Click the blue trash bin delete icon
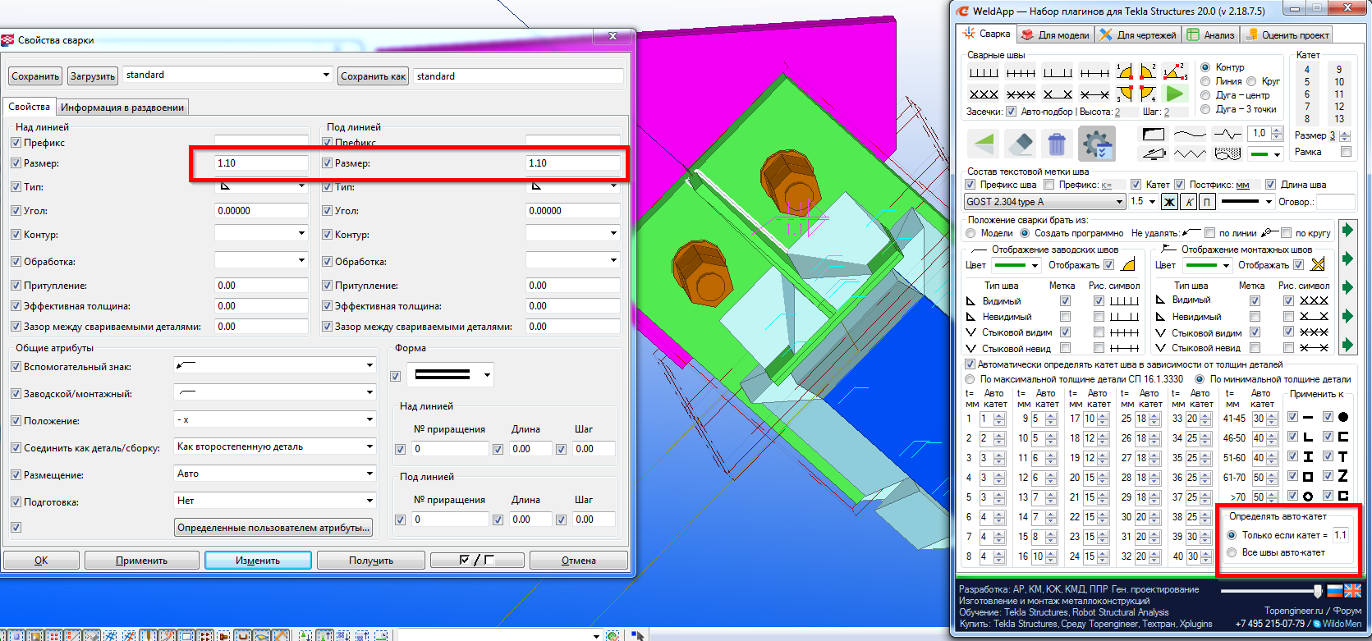 pyautogui.click(x=1057, y=144)
